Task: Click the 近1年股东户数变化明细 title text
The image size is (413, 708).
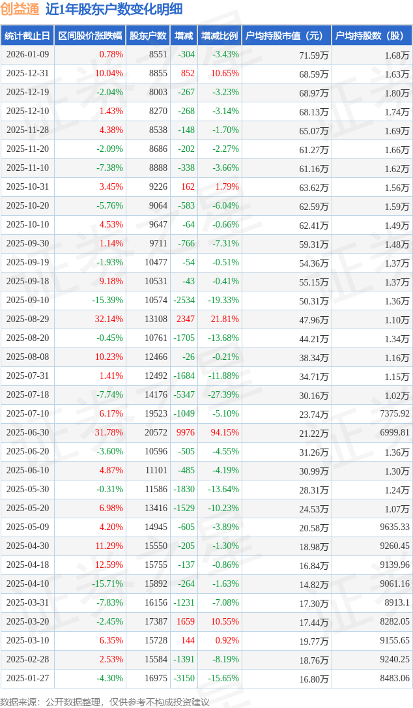Action: (114, 9)
